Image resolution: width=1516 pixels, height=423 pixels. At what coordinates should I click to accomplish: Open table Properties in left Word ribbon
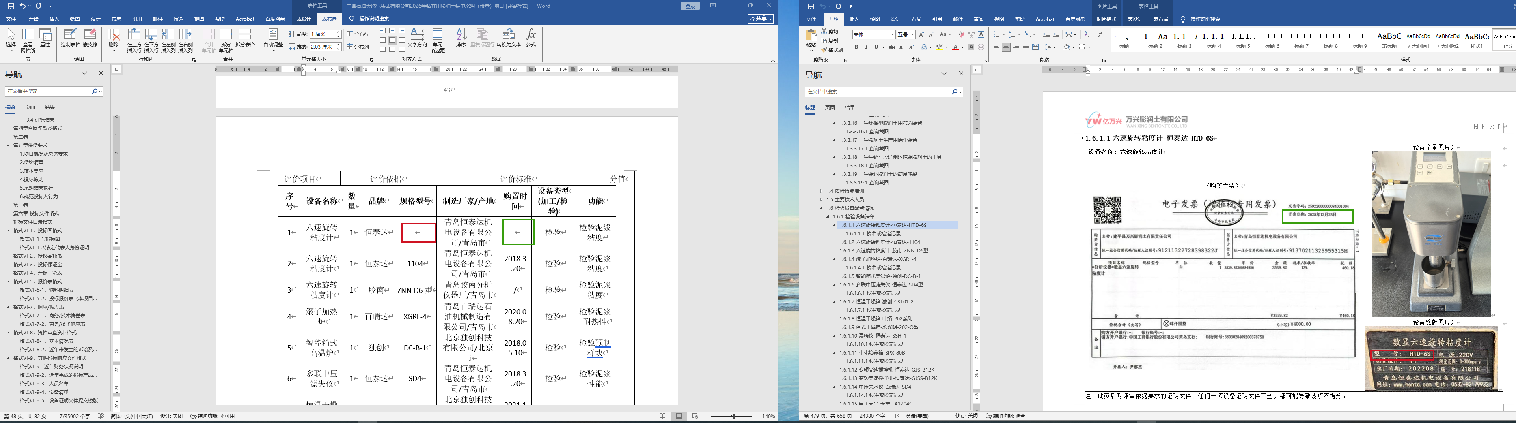click(x=45, y=38)
